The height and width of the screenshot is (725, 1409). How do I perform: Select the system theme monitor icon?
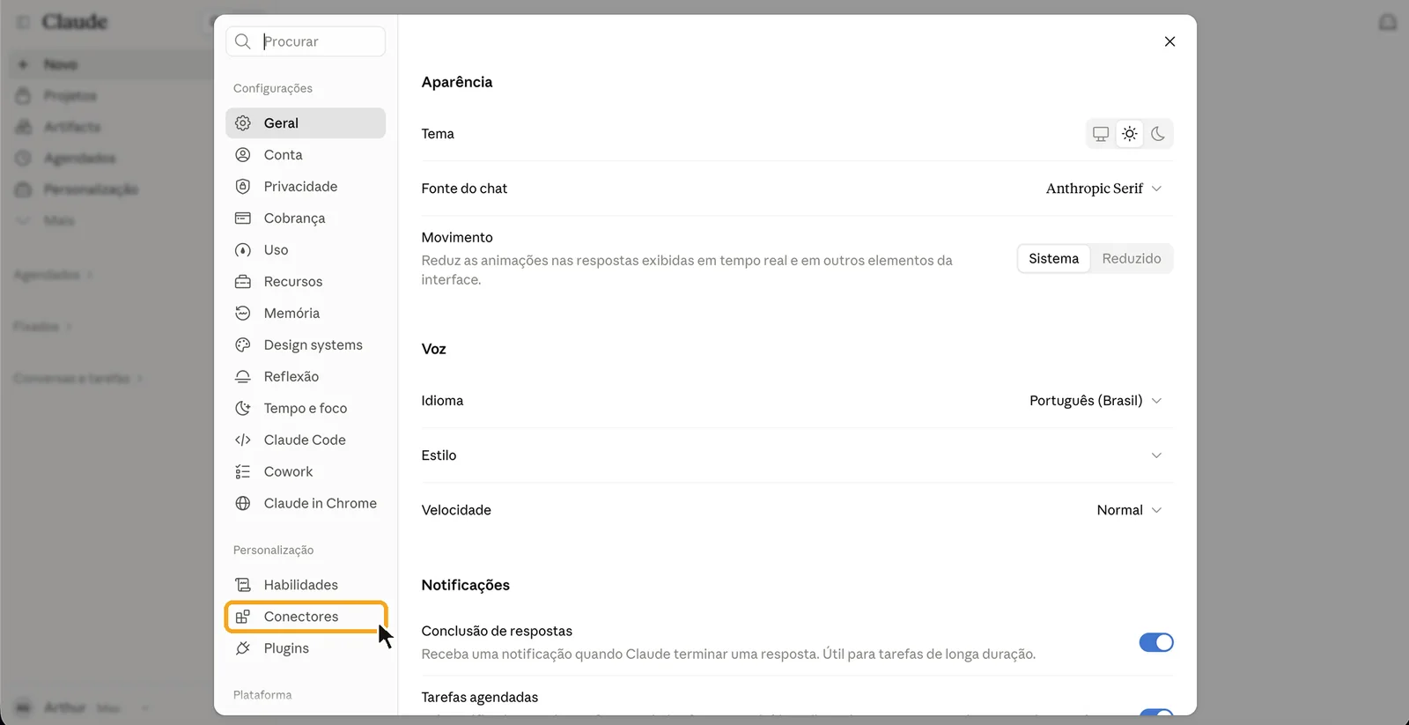pos(1101,134)
